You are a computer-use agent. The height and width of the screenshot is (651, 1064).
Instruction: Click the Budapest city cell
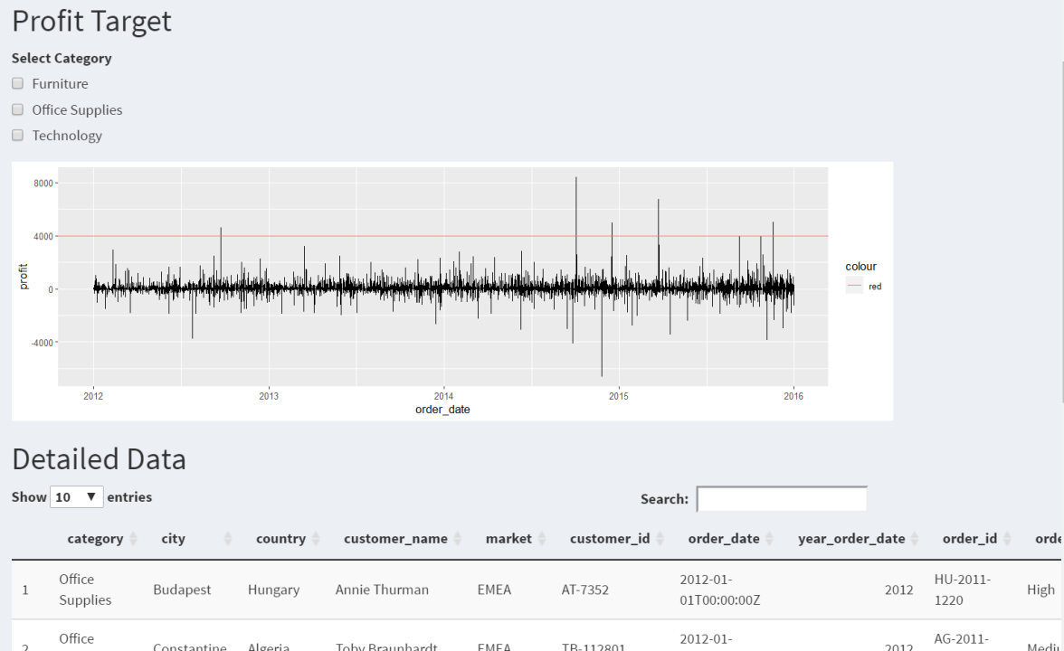[181, 589]
